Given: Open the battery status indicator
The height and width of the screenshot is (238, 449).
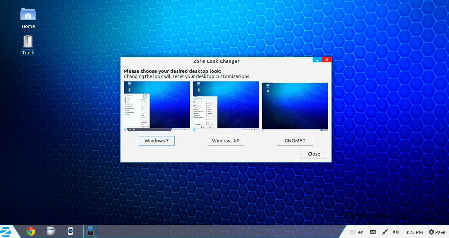Looking at the screenshot, I should (x=373, y=232).
